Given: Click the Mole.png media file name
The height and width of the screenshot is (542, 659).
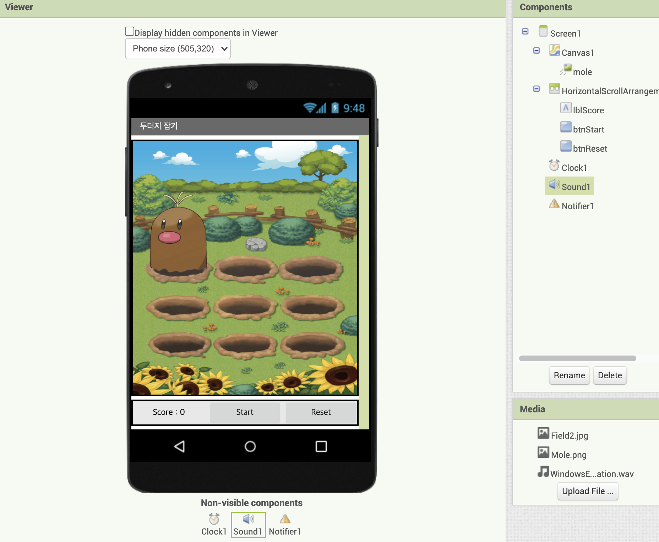Looking at the screenshot, I should (569, 455).
